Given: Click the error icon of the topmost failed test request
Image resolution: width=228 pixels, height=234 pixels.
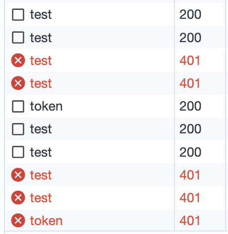Looking at the screenshot, I should coord(18,60).
